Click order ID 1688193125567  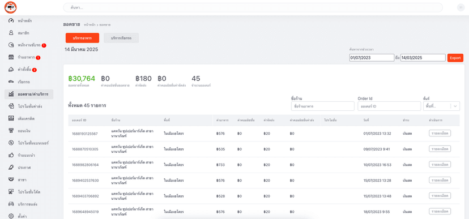pos(85,134)
